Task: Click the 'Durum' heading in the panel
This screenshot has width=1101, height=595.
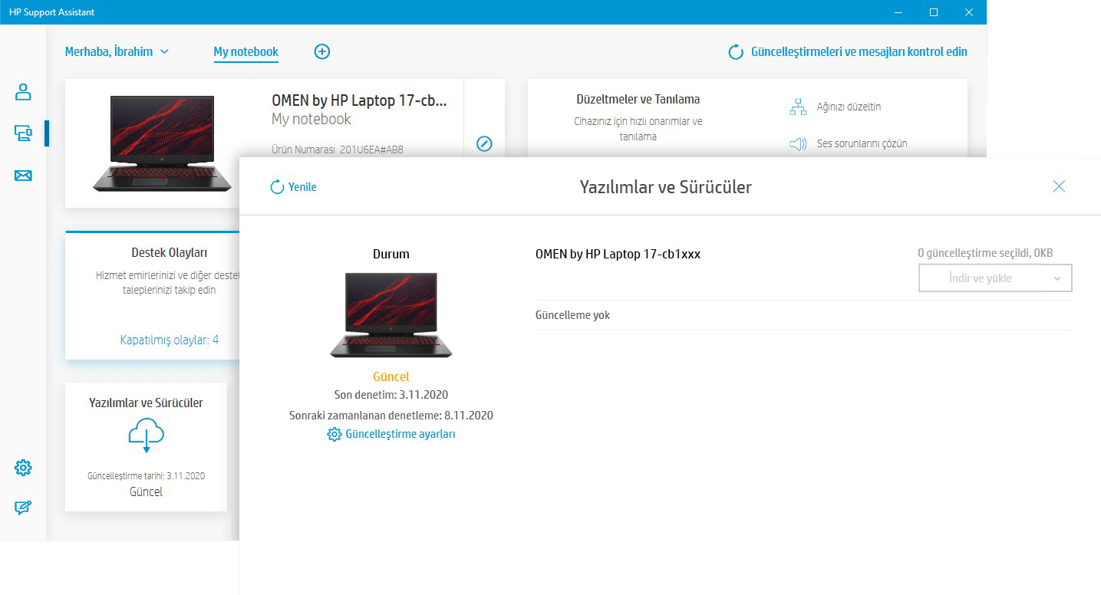Action: [391, 254]
